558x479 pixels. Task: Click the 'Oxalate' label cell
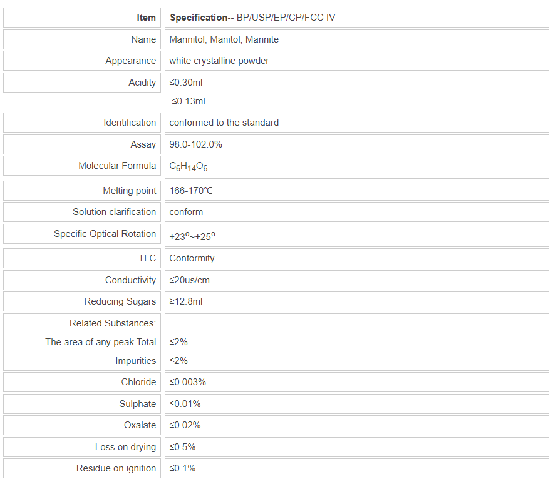[140, 425]
